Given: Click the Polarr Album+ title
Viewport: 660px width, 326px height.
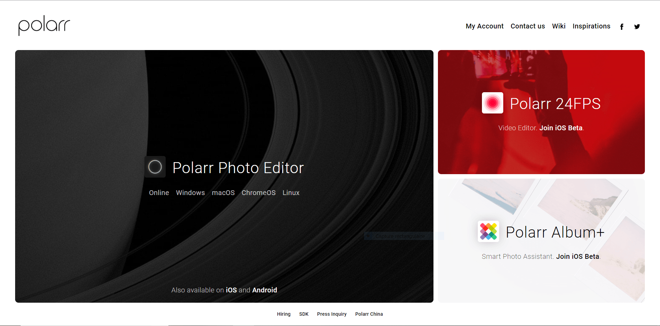Looking at the screenshot, I should (x=555, y=232).
